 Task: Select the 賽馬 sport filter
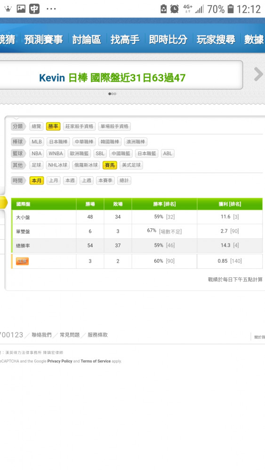point(110,165)
